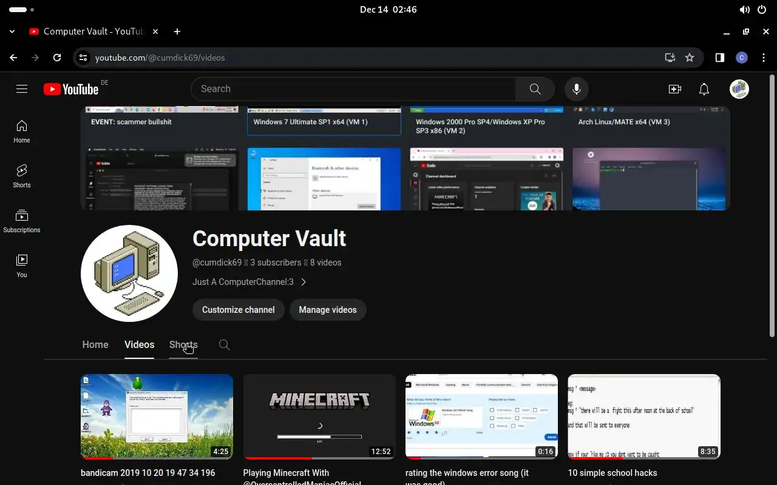
Task: Go back with browser back arrow
Action: 13,58
